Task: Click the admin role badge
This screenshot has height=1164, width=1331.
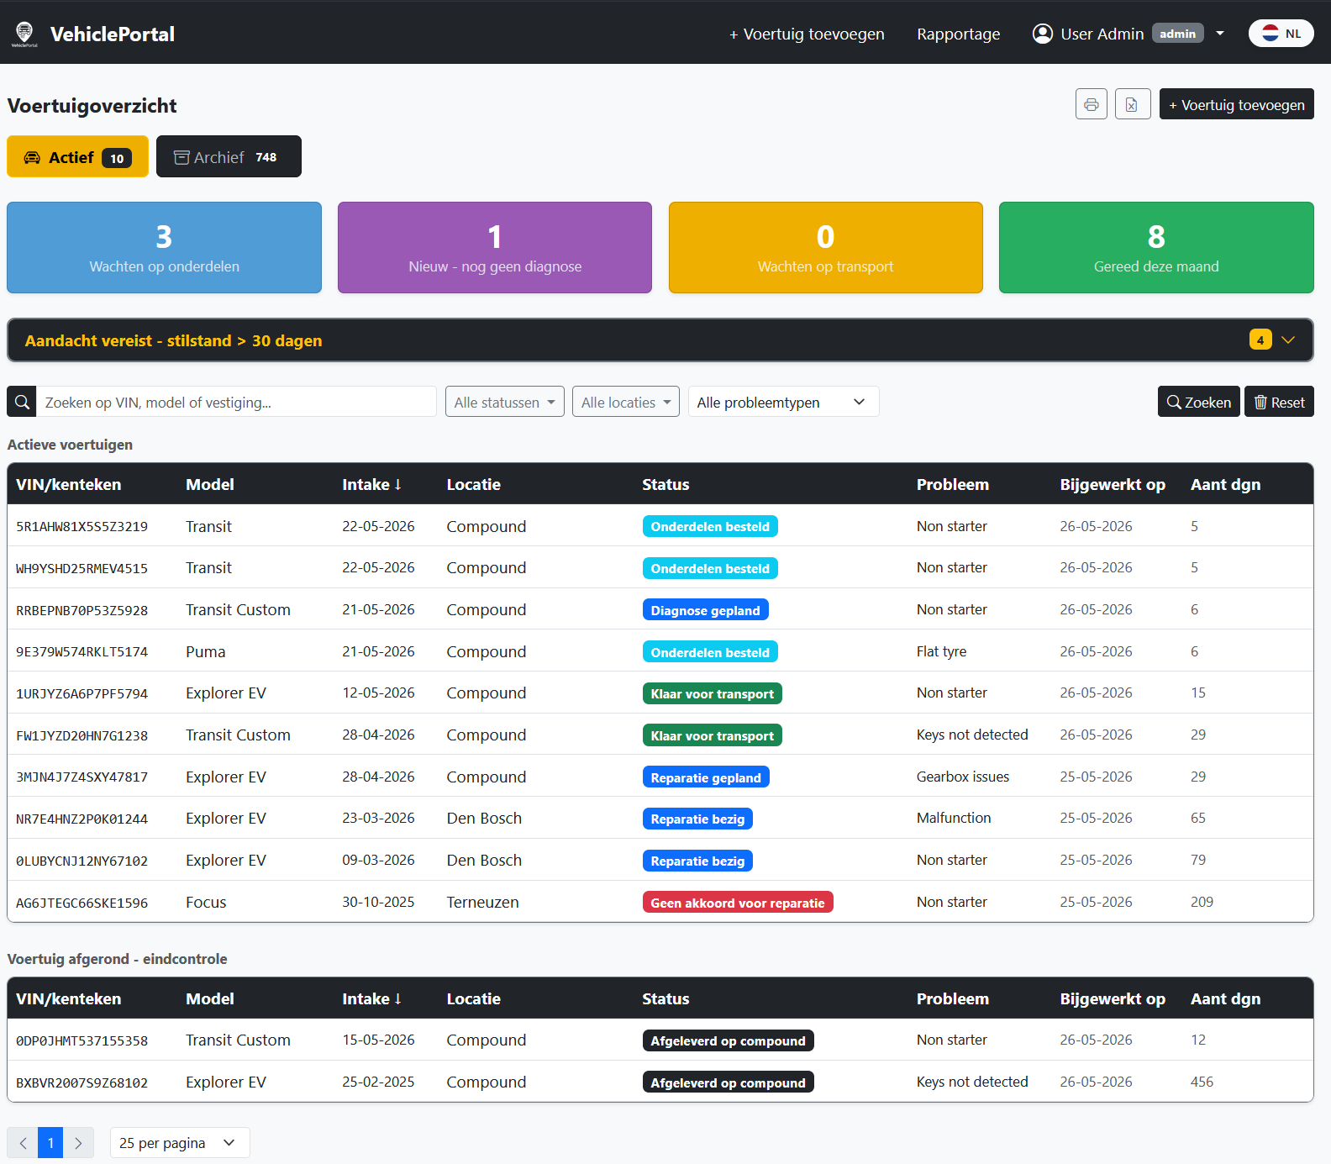Action: coord(1178,34)
